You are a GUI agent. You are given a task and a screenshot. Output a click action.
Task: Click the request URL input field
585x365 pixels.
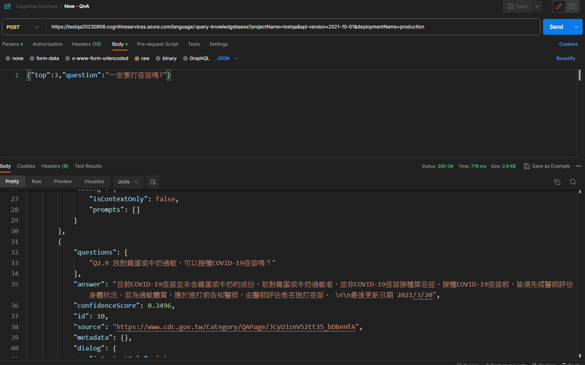coord(292,27)
